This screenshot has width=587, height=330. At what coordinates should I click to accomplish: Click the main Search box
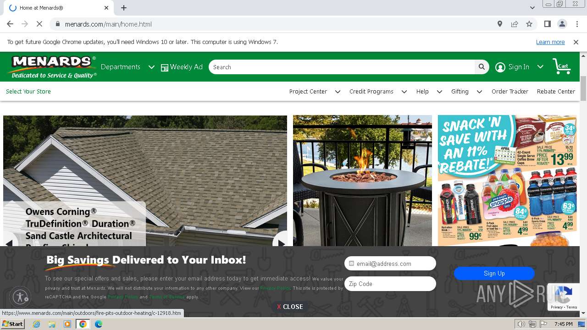pos(342,67)
